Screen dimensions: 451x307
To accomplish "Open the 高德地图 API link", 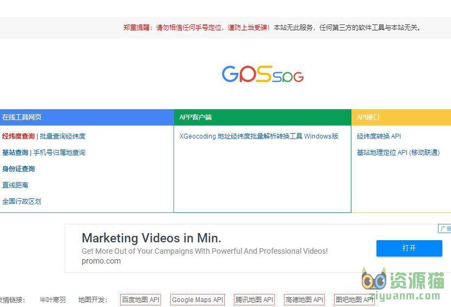I will pyautogui.click(x=304, y=300).
